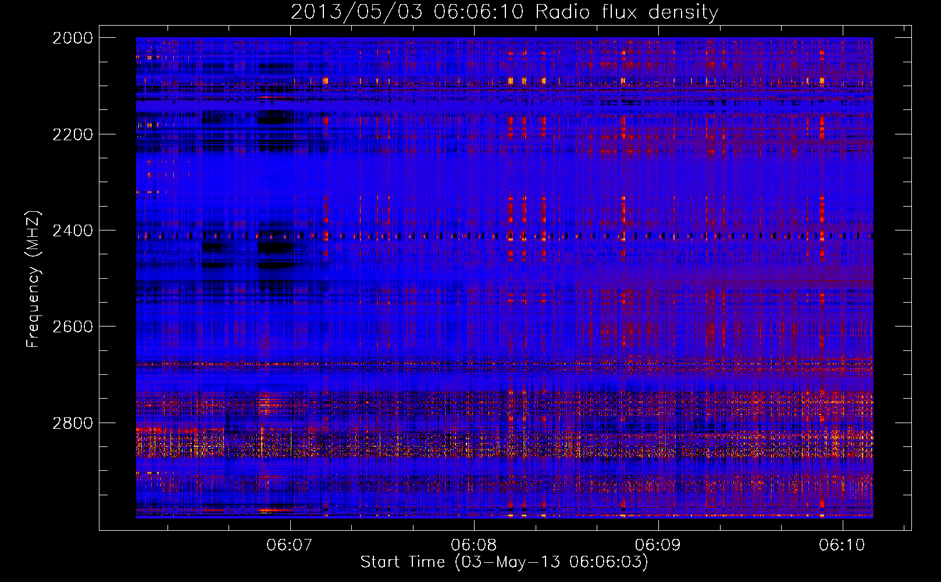Select the 2800 frequency axis label
Image resolution: width=941 pixels, height=582 pixels.
[73, 423]
